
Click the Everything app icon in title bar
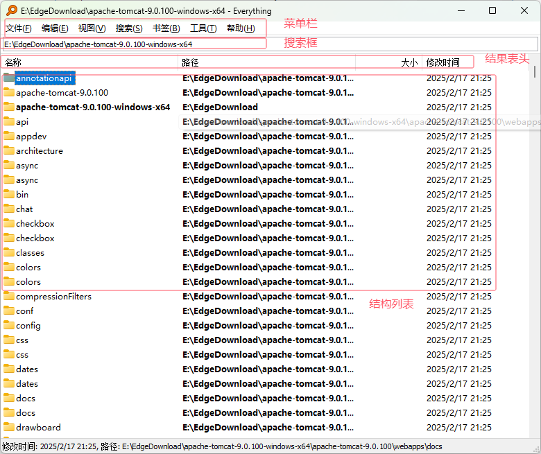(x=11, y=10)
